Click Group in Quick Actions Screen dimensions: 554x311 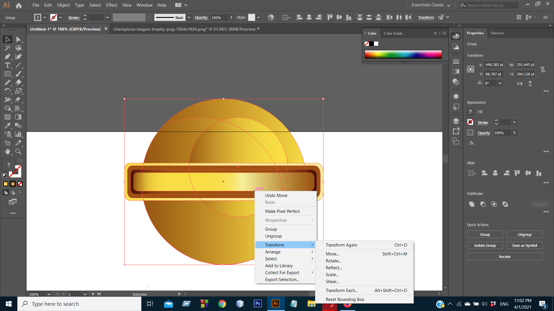tap(485, 234)
